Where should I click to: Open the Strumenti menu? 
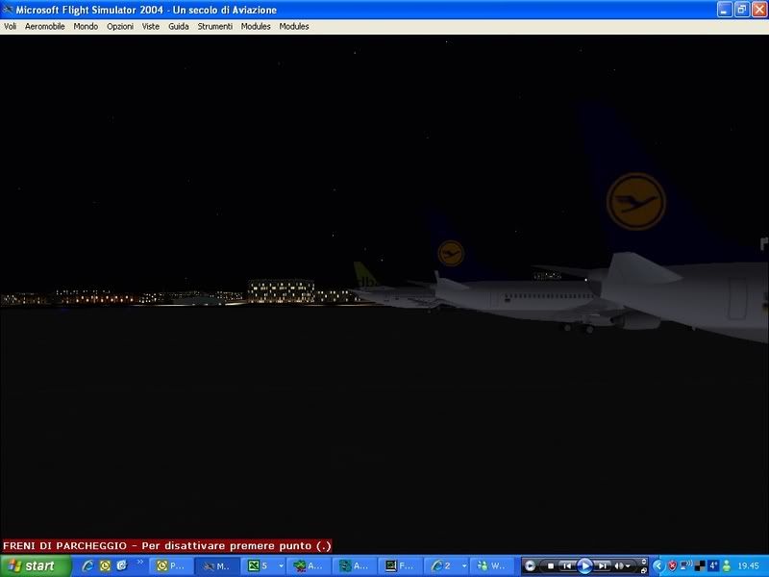coord(214,27)
